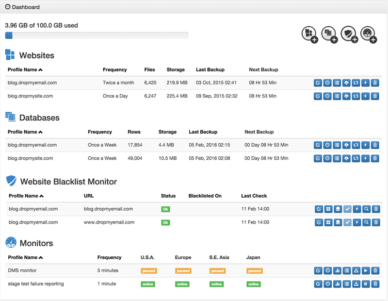Delete the blog.dropmysite.com website profile
Viewport: 388px width, 301px height.
coord(375,96)
